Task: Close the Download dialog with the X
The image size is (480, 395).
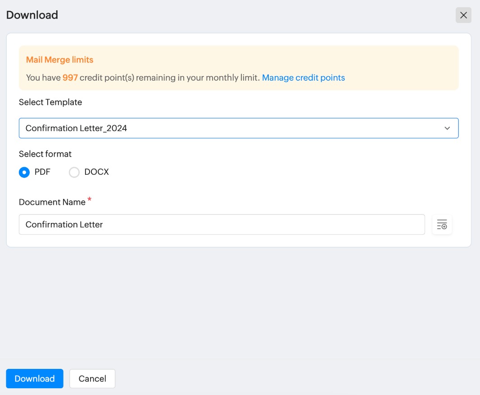Action: point(463,15)
